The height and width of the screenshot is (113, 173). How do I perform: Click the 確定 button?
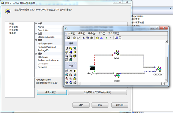coord(81,105)
